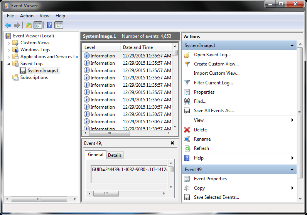The image size is (307, 215).
Task: Click Open Saved Log... action
Action: pos(212,55)
